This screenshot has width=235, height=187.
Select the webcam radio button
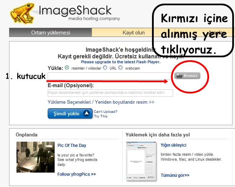coord(120,68)
